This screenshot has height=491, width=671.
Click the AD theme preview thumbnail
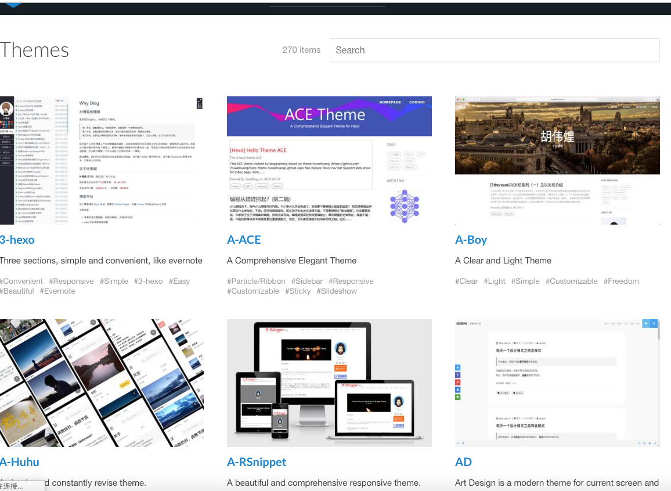click(x=557, y=382)
